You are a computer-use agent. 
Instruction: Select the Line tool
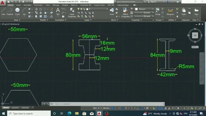tap(3, 12)
